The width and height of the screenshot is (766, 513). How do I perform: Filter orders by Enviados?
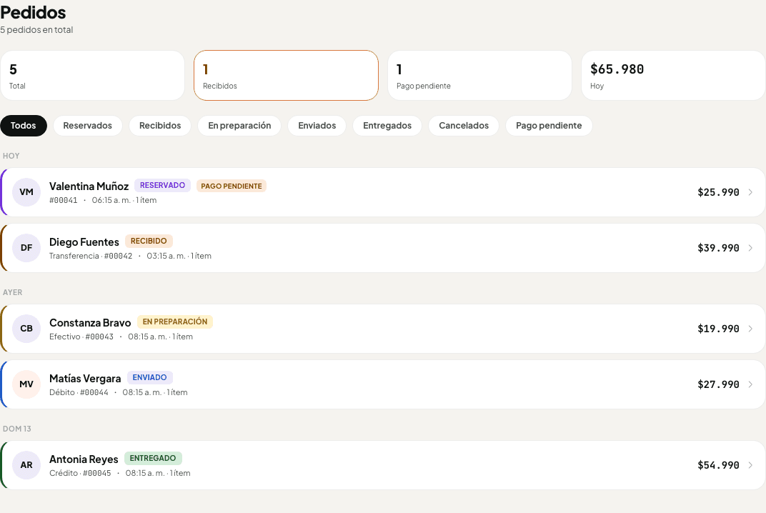tap(317, 126)
